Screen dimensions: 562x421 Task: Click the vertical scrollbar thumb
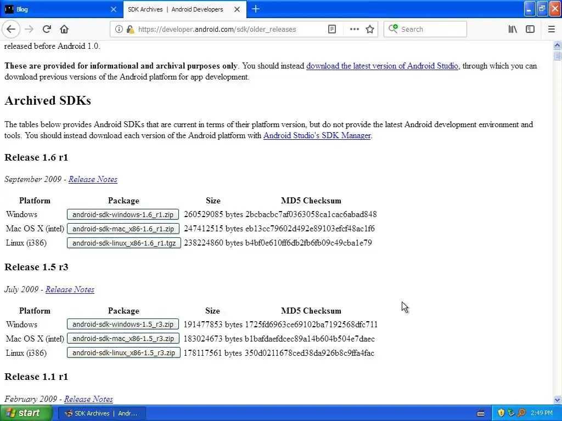pyautogui.click(x=557, y=55)
